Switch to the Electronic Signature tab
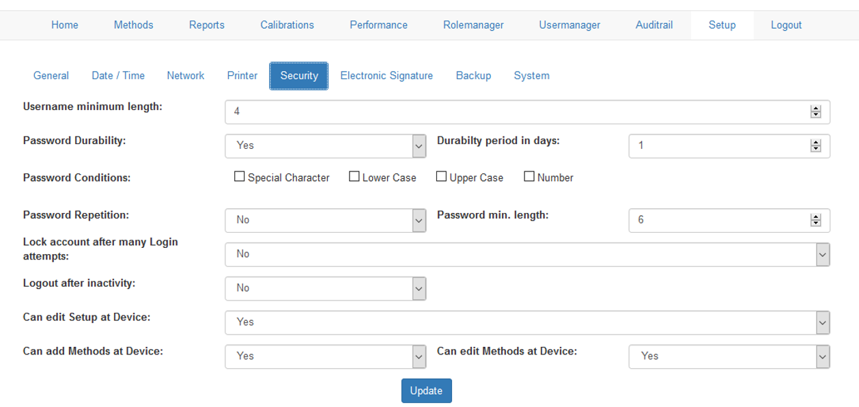The image size is (859, 407). click(386, 76)
